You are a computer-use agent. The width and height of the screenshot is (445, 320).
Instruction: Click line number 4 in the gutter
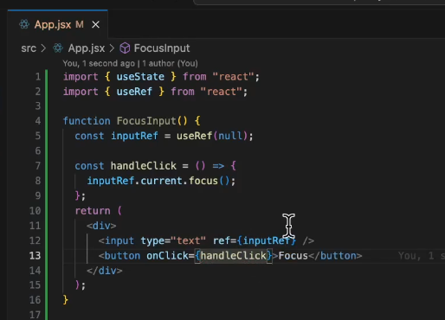[38, 121]
